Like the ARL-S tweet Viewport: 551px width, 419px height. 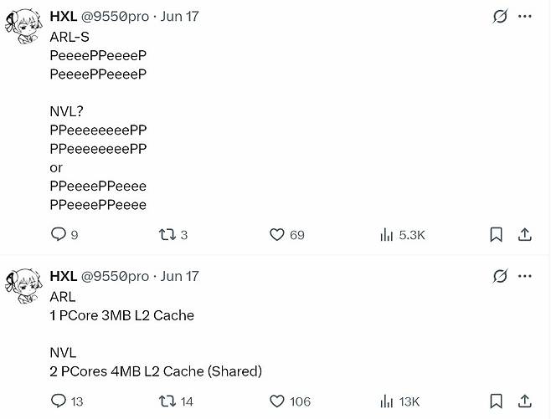(x=277, y=235)
